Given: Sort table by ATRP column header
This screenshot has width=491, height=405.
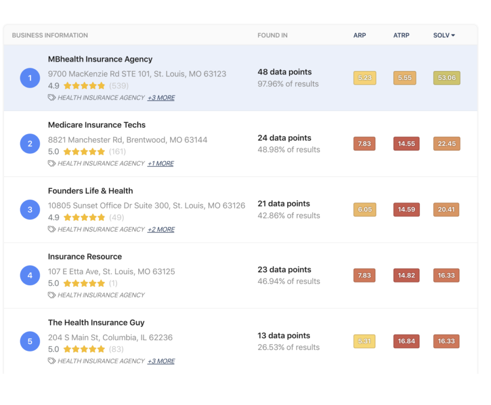Looking at the screenshot, I should [x=401, y=35].
